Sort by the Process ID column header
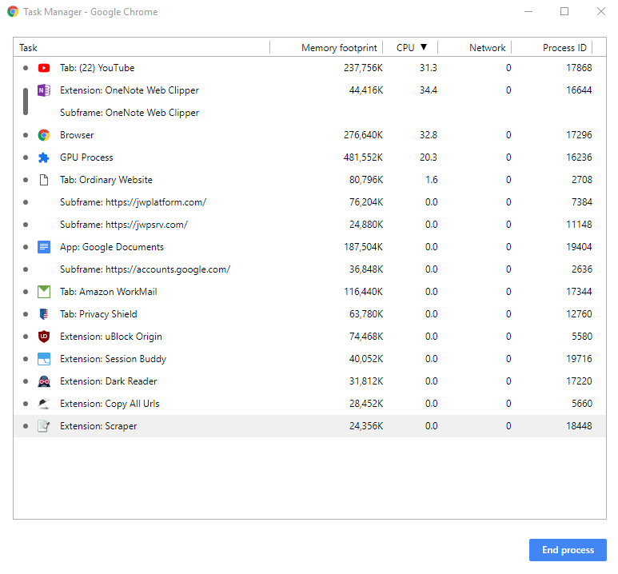 point(552,48)
